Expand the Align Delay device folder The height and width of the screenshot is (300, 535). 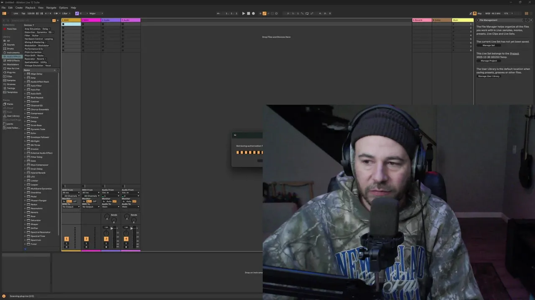[25, 74]
